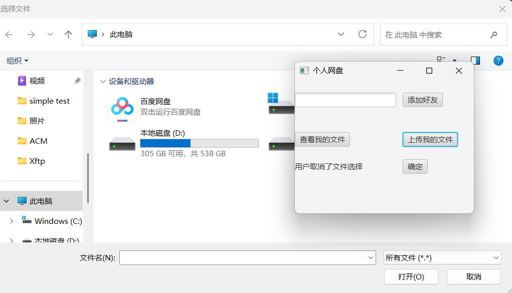Click the 上传我的文件 button
The width and height of the screenshot is (512, 293).
(430, 140)
